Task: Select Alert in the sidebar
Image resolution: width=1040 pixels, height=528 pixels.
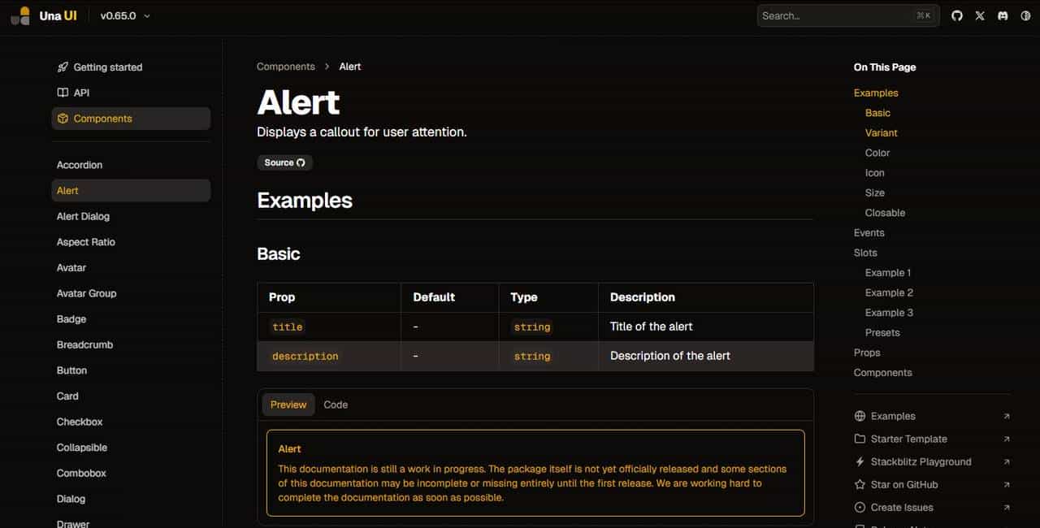Action: (x=131, y=190)
